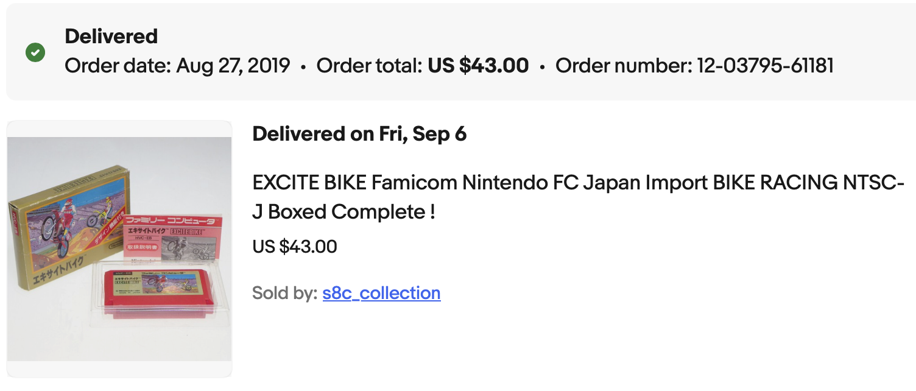Click the US $43.00 item price
Image resolution: width=916 pixels, height=391 pixels.
pyautogui.click(x=295, y=247)
